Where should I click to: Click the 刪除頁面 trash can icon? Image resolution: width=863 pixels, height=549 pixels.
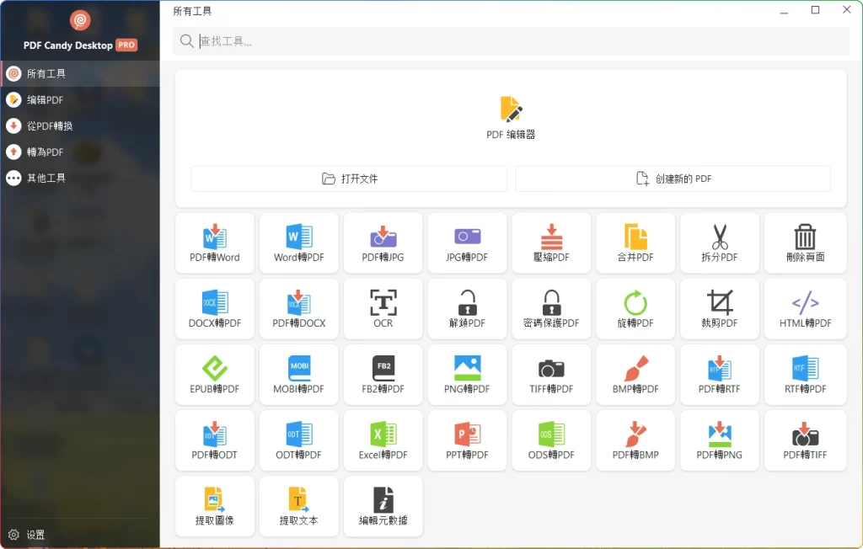pos(805,238)
